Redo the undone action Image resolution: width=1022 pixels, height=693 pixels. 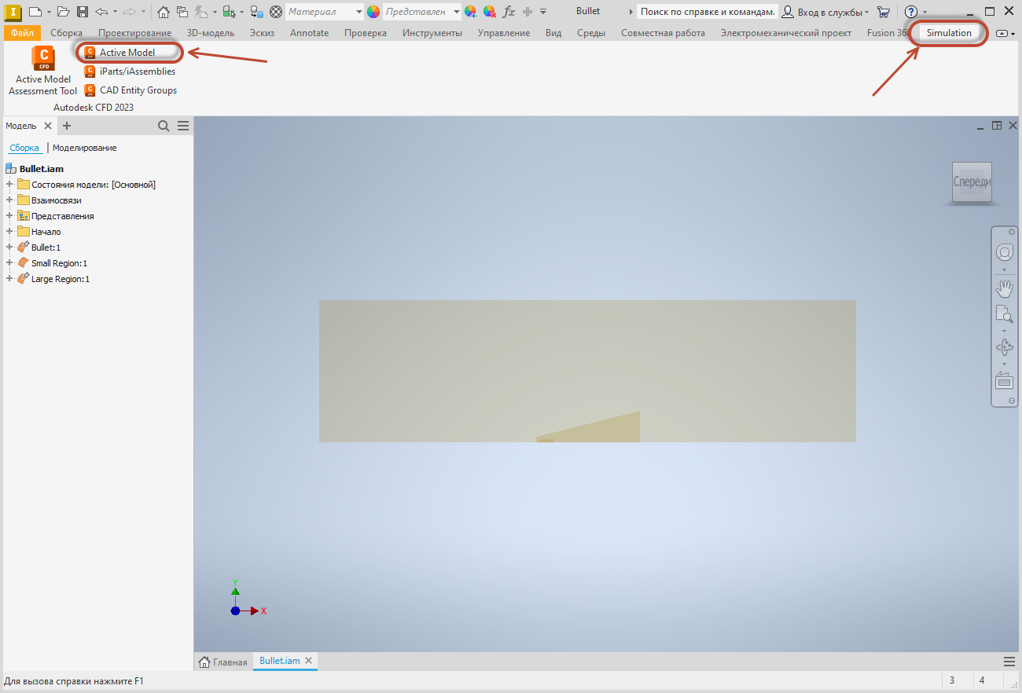tap(130, 12)
